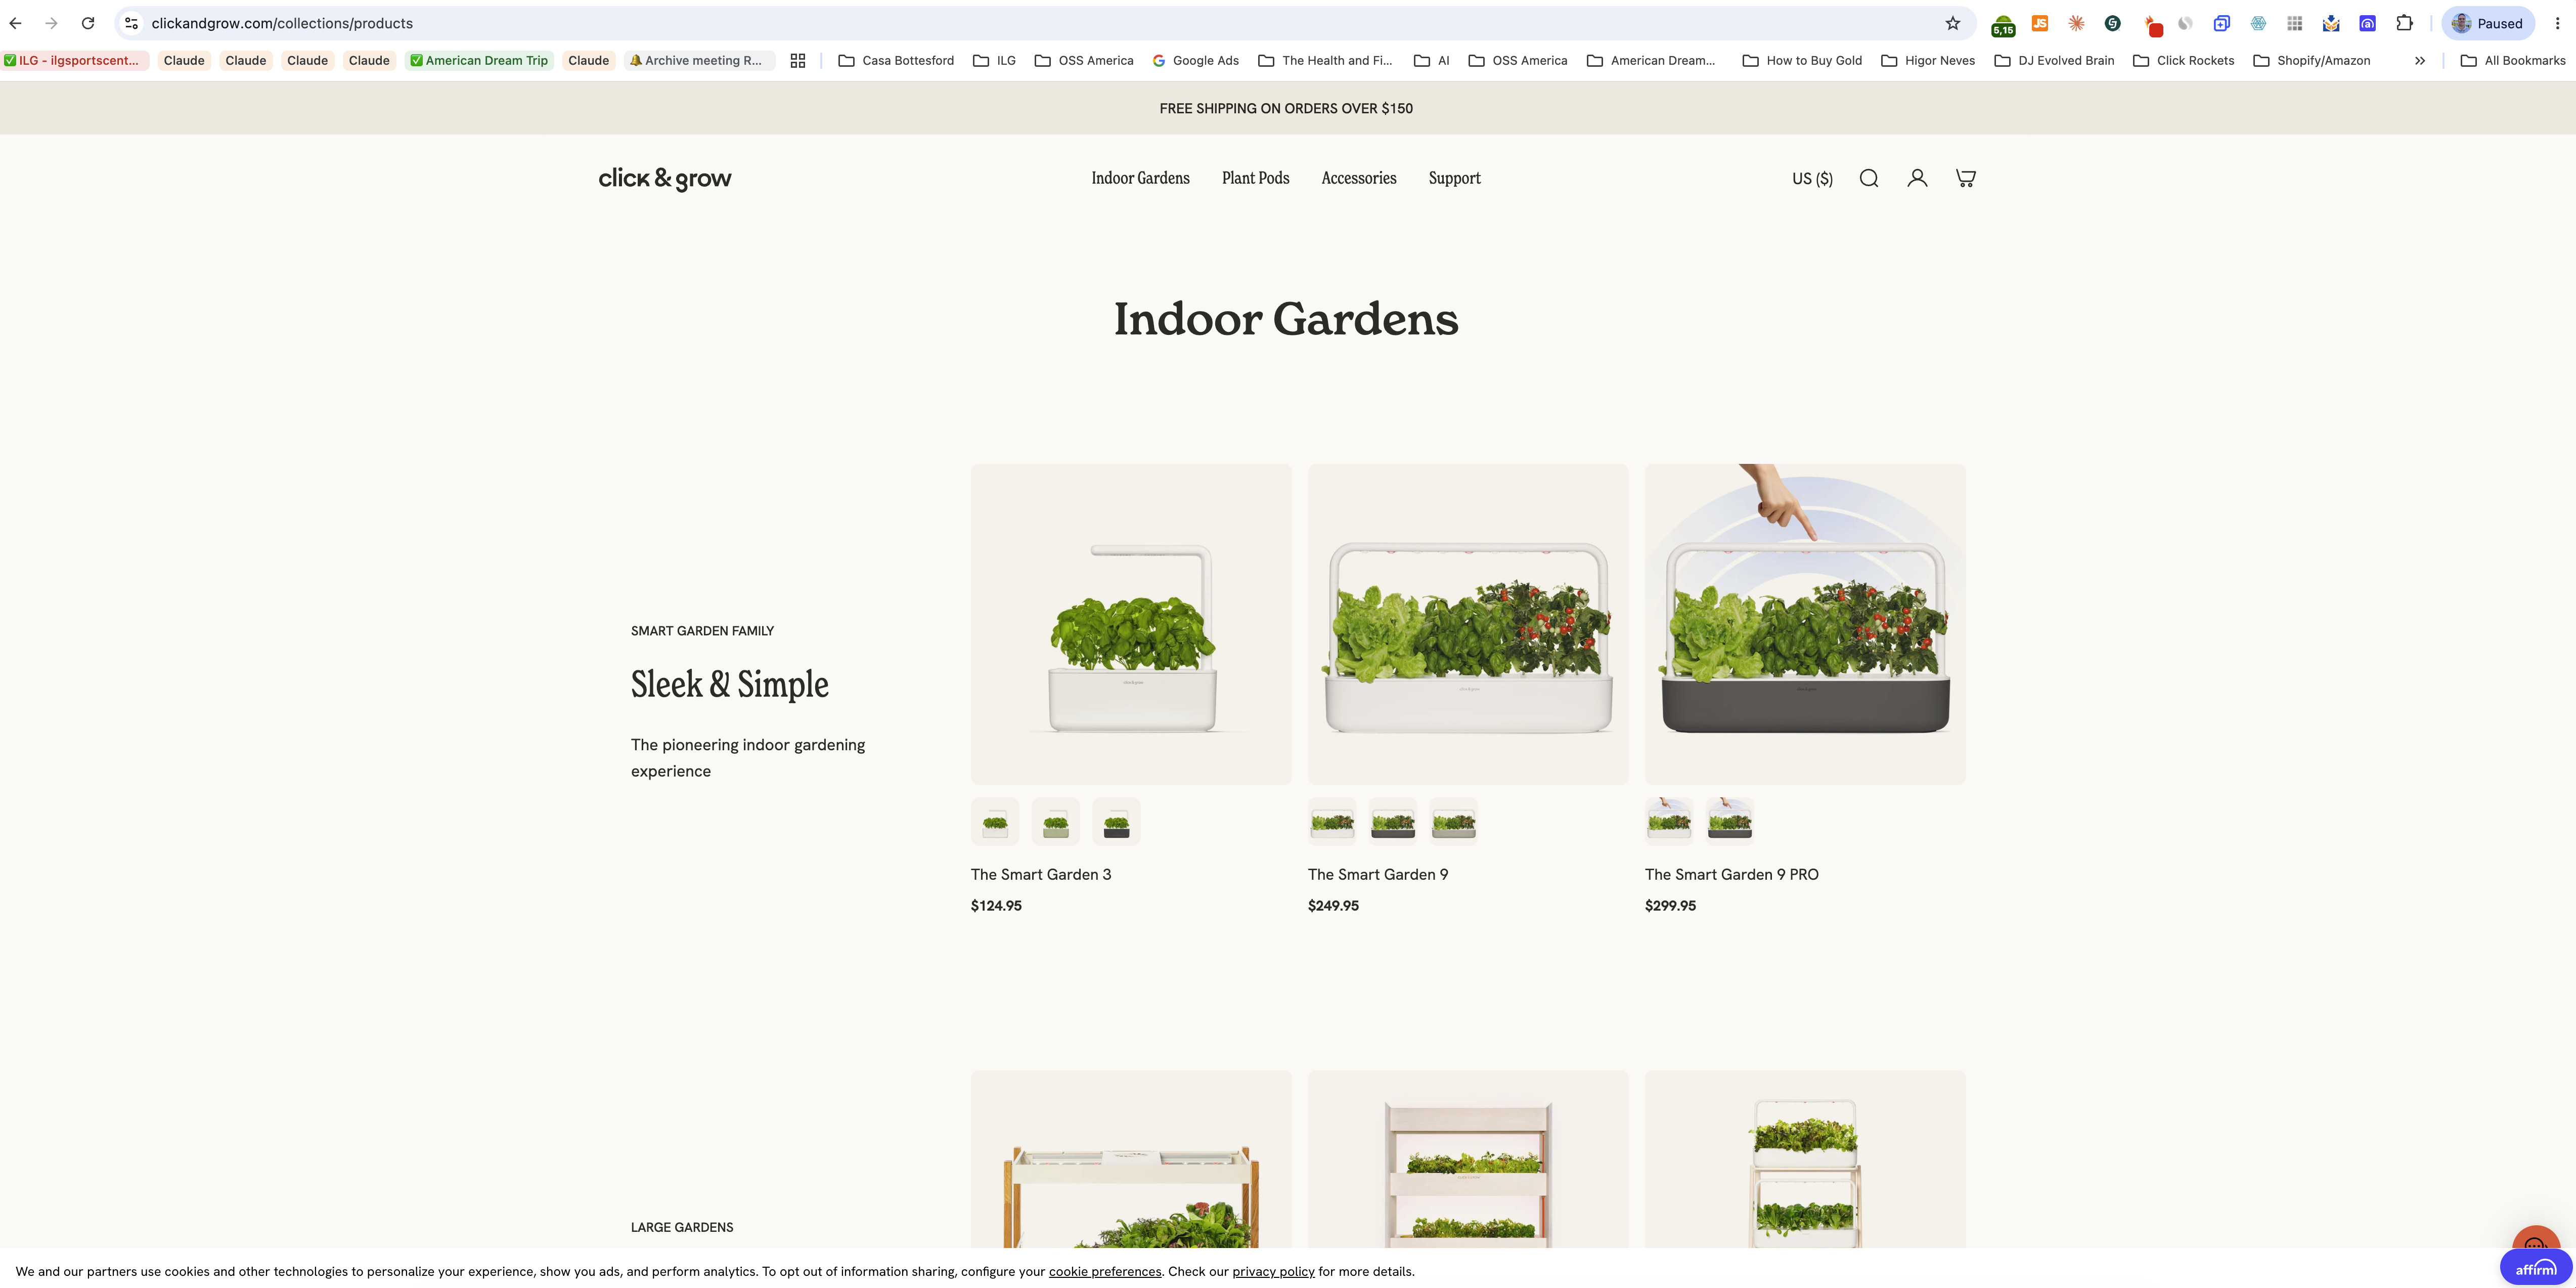Open the How to Buy Gold folder
The width and height of the screenshot is (2576, 1288).
coord(1802,61)
